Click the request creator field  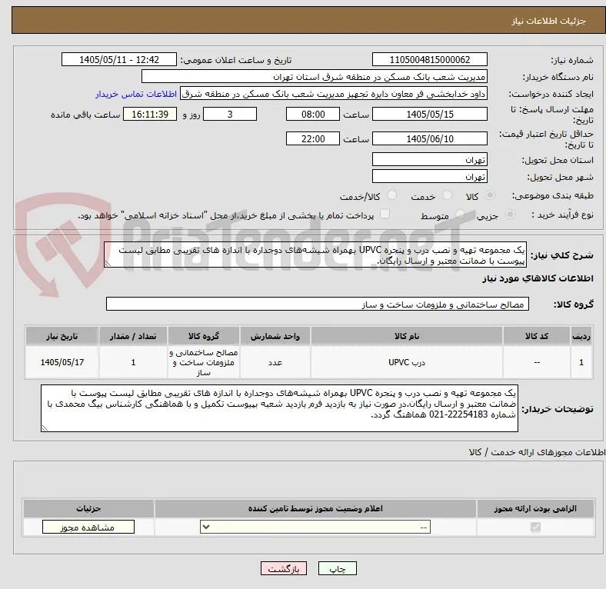[x=334, y=94]
